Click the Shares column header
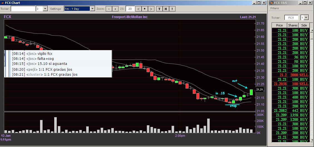Screen dimensions: 314x147 (x=293, y=25)
